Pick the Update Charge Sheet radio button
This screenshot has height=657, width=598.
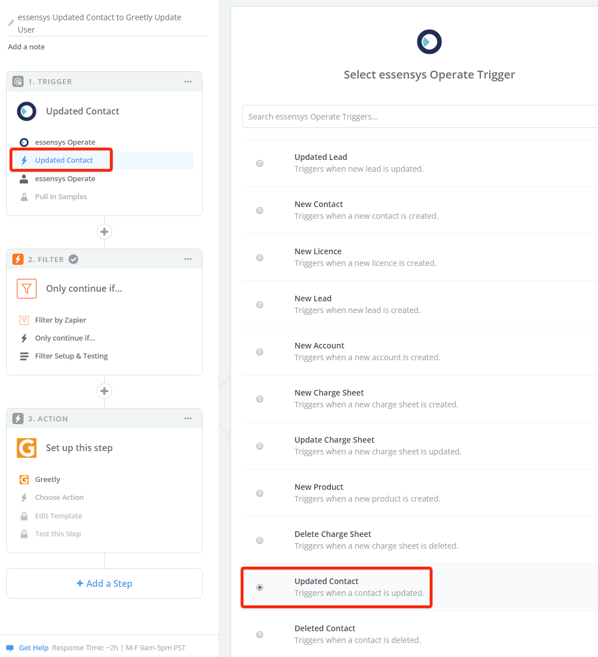click(x=260, y=446)
